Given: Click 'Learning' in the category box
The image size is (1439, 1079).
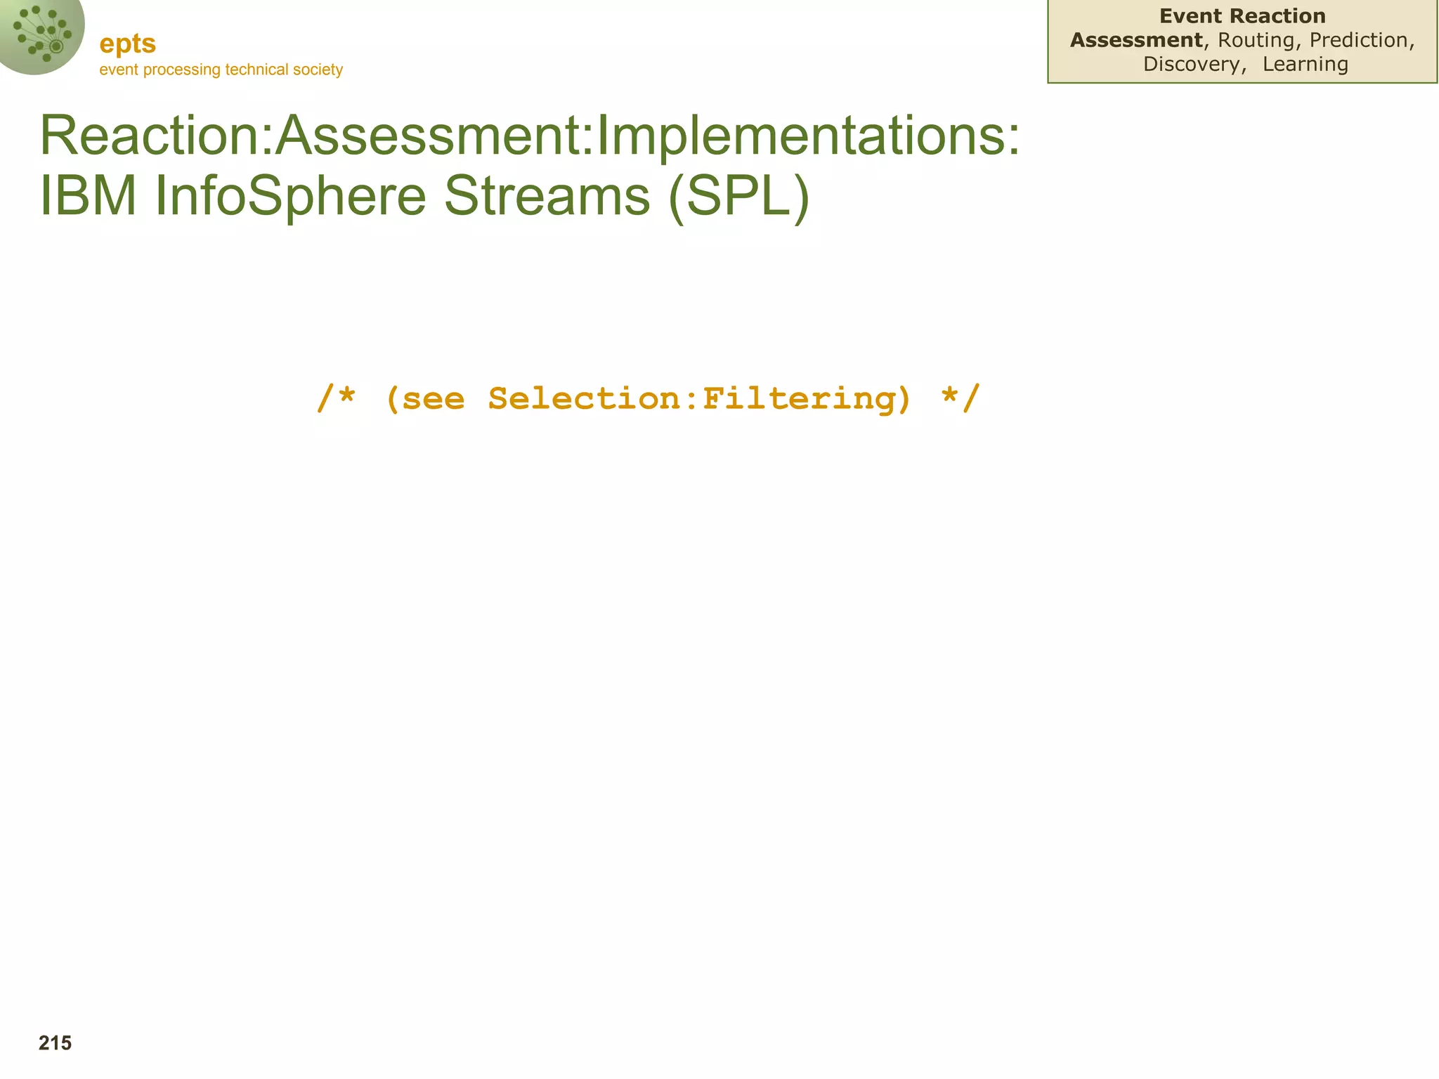Looking at the screenshot, I should [x=1305, y=64].
